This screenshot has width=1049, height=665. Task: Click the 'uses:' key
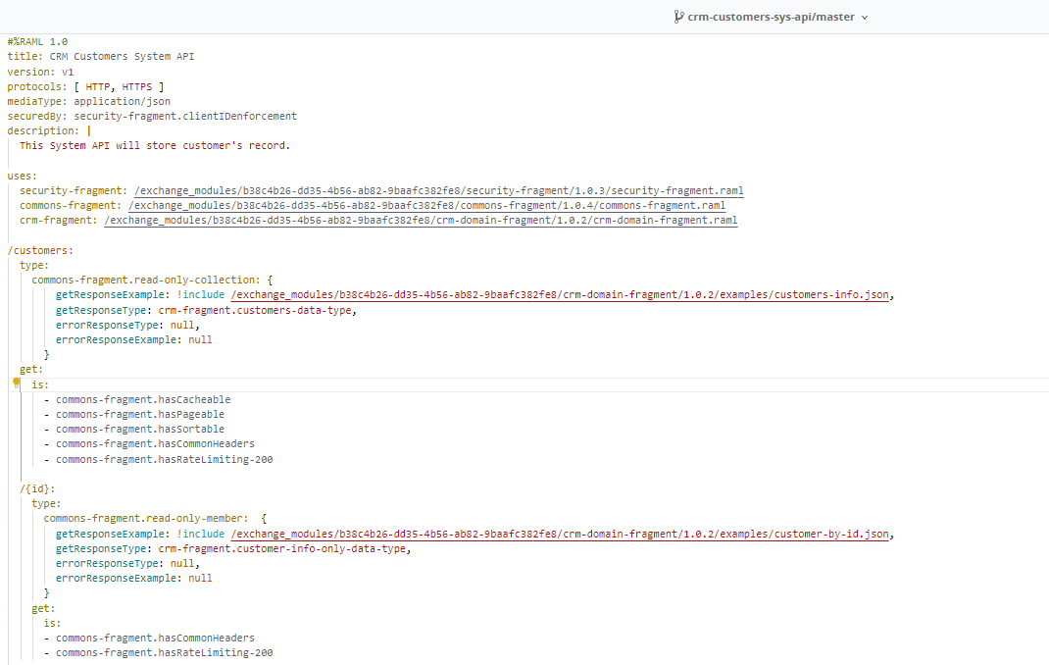pos(23,176)
